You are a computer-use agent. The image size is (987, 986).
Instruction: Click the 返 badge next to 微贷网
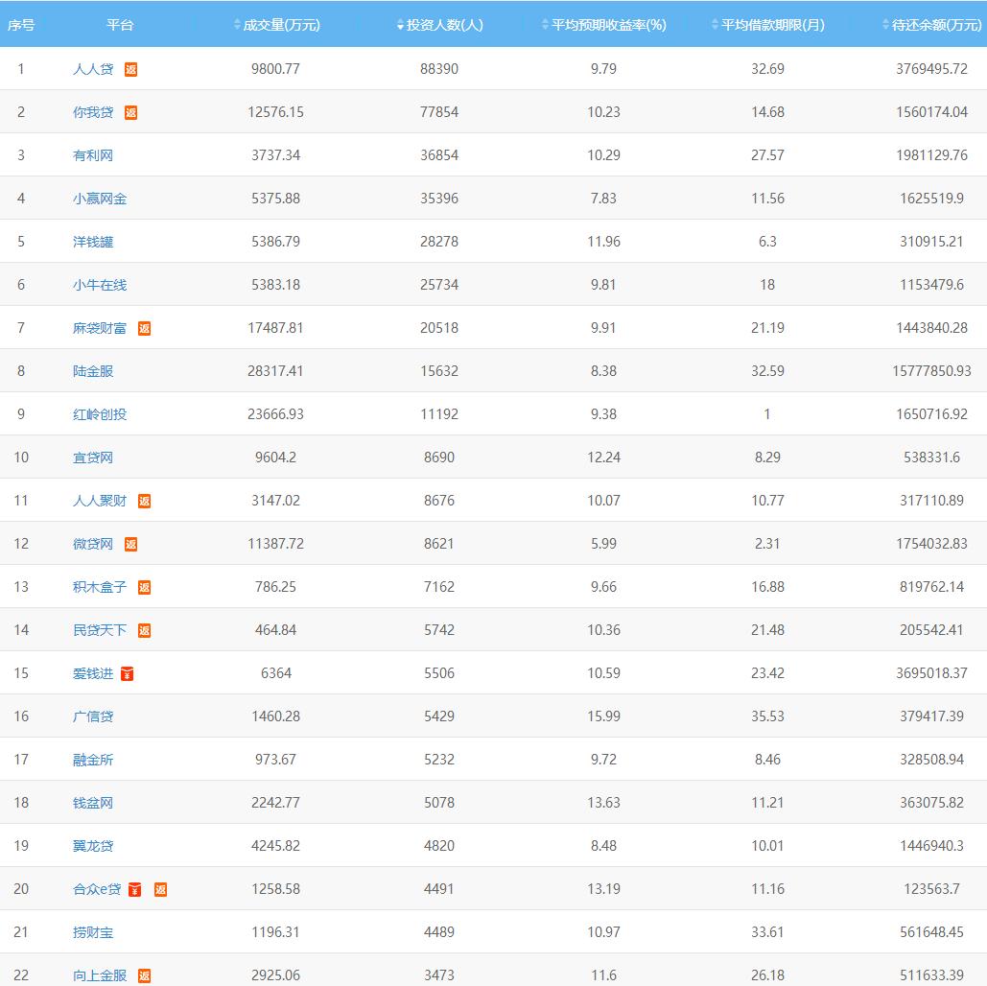pos(130,544)
